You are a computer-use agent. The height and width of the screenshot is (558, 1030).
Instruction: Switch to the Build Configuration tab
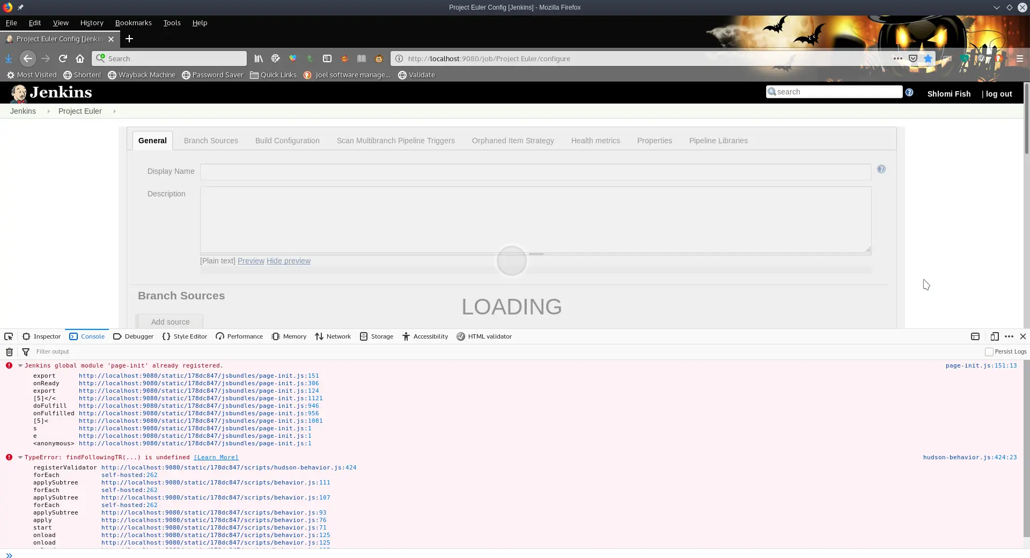coord(288,141)
